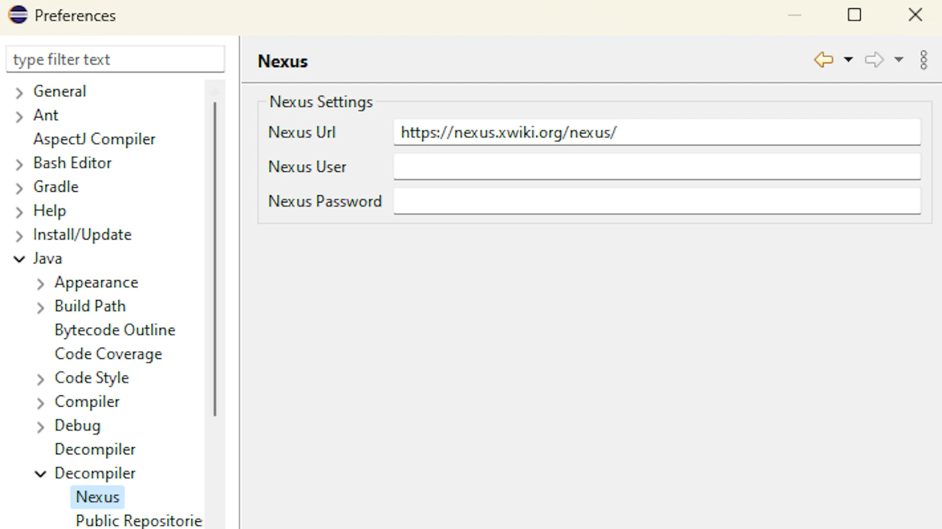Expand the Install/Update node arrow

19,236
